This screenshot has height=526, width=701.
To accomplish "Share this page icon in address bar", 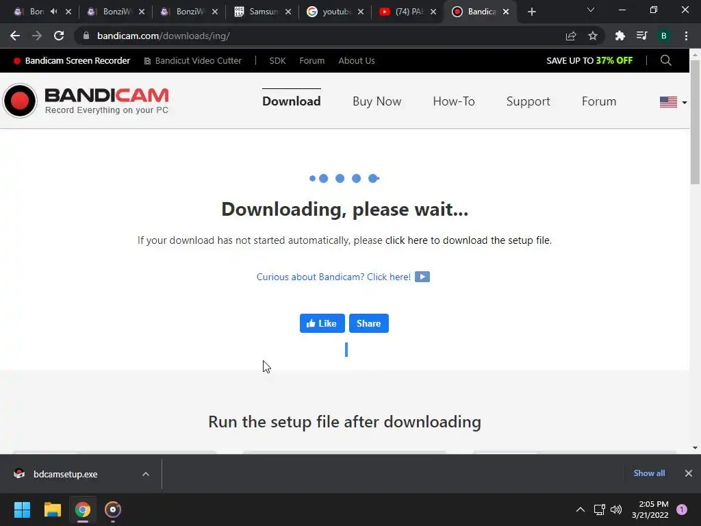I will pyautogui.click(x=571, y=36).
